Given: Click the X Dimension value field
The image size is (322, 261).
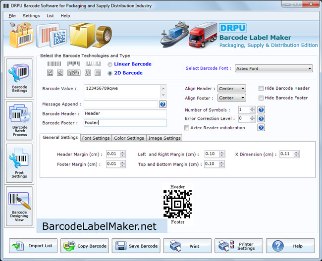Looking at the screenshot, I should coord(287,154).
